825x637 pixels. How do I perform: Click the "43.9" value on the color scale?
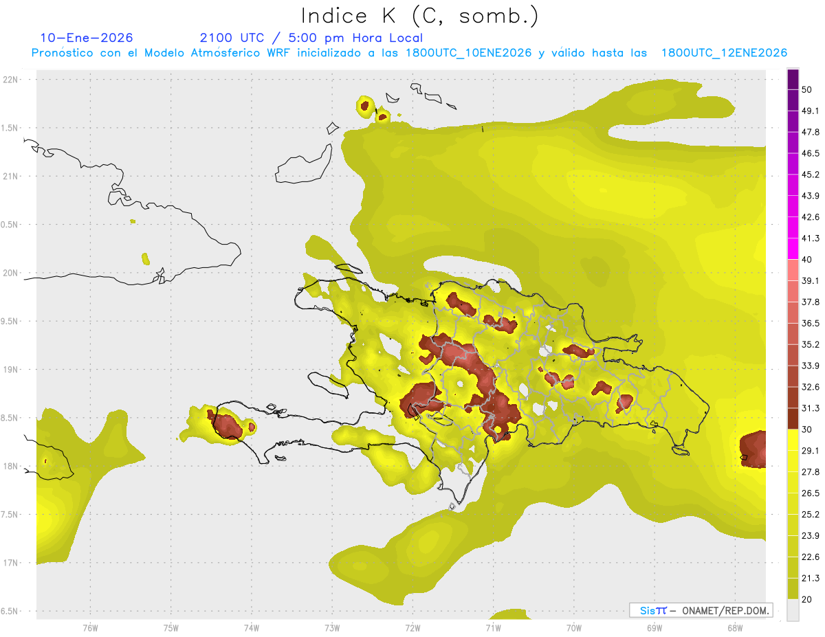click(811, 196)
